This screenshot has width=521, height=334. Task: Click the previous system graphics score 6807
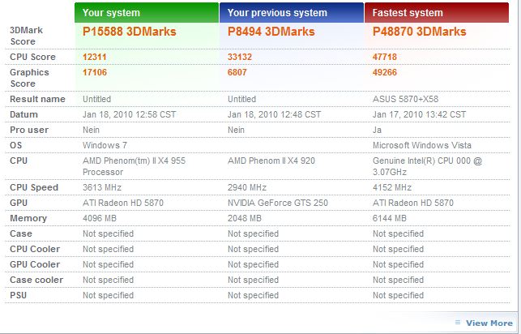tap(237, 72)
